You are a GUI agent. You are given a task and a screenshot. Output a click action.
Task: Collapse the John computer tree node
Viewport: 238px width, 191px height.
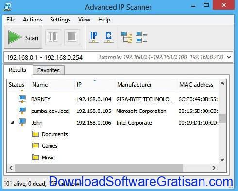pos(12,123)
